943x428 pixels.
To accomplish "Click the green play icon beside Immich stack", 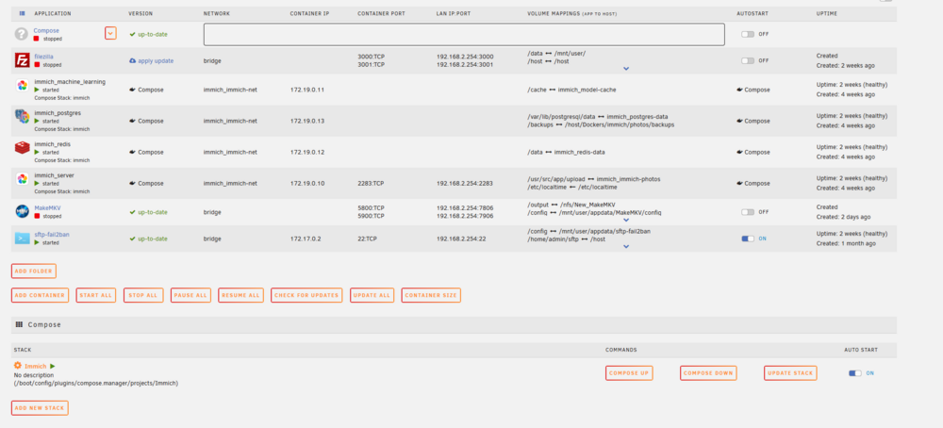I will point(53,366).
